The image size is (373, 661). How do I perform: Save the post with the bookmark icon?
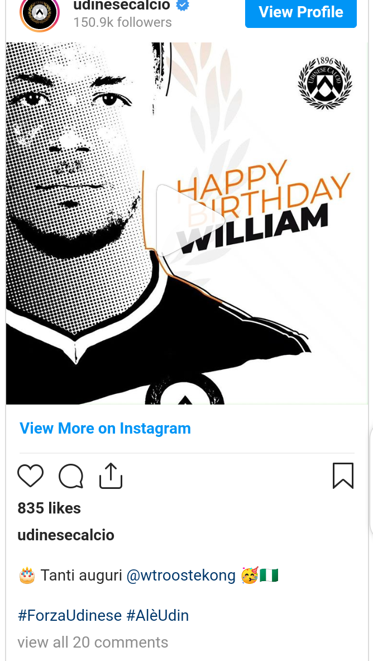coord(343,476)
